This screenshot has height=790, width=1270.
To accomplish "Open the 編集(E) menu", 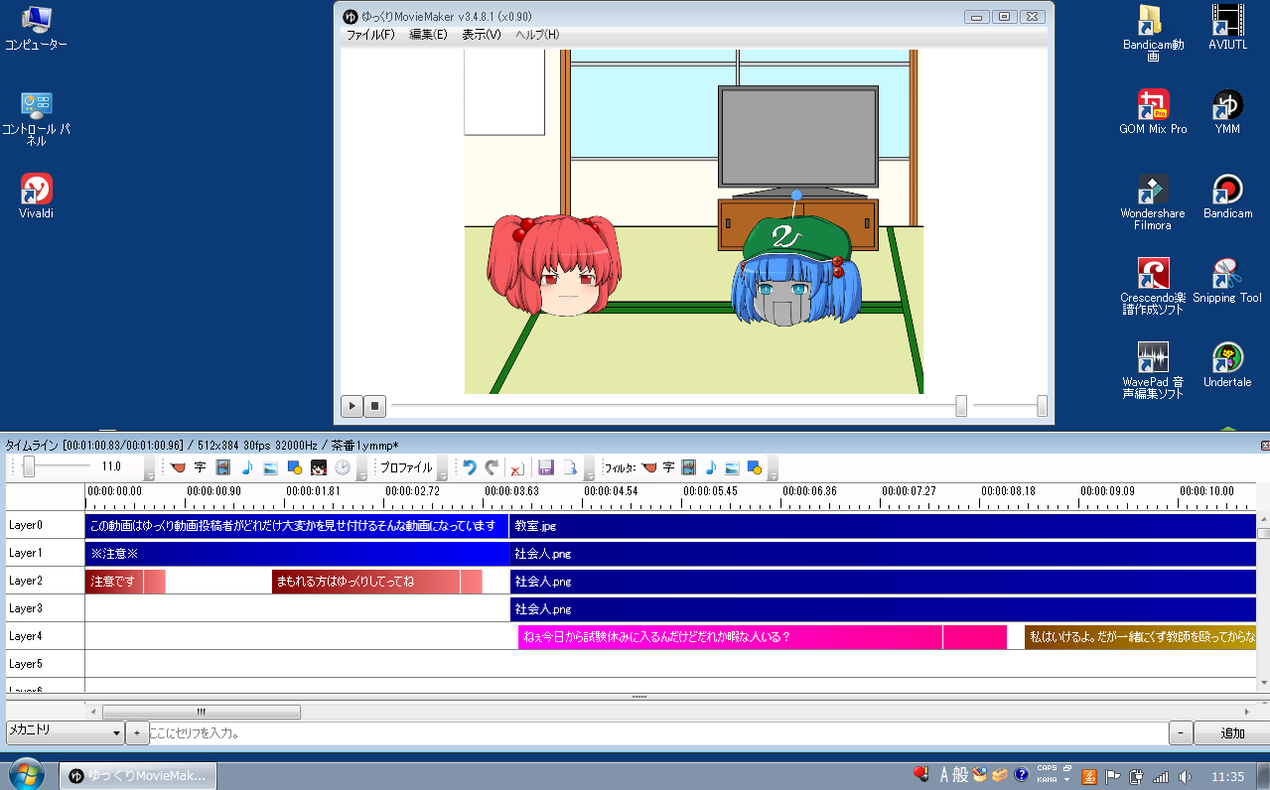I will pos(429,35).
